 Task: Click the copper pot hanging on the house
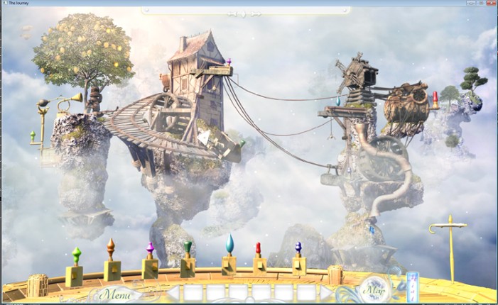pos(166,82)
